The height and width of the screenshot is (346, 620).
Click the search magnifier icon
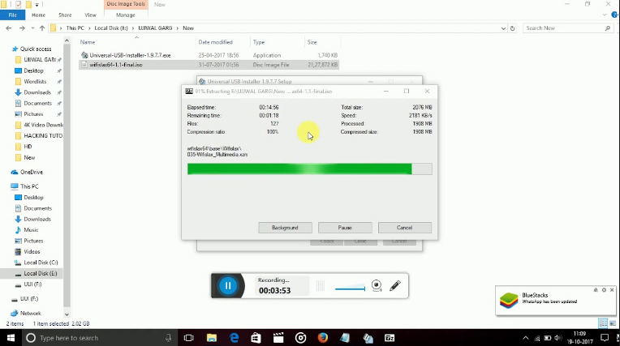click(608, 28)
